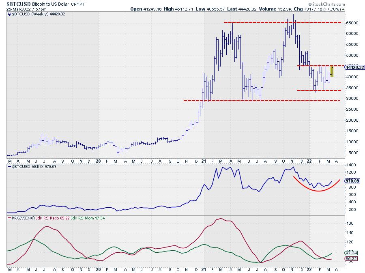Click the $BTCUSD (Weekly) price legend
365x273 pixels.
click(32, 13)
